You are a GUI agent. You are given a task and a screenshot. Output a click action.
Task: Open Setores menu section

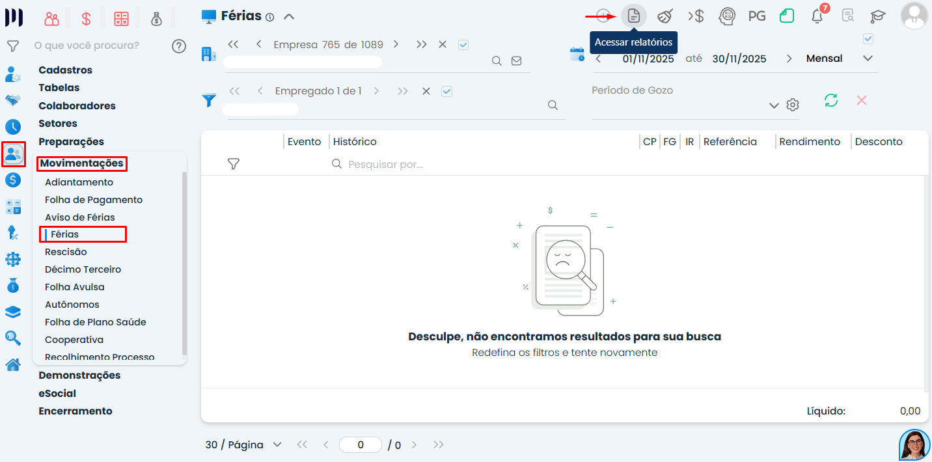tap(58, 124)
